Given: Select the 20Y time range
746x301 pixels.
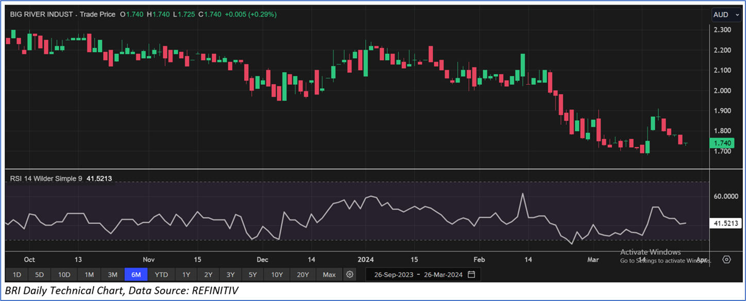Looking at the screenshot, I should [303, 274].
